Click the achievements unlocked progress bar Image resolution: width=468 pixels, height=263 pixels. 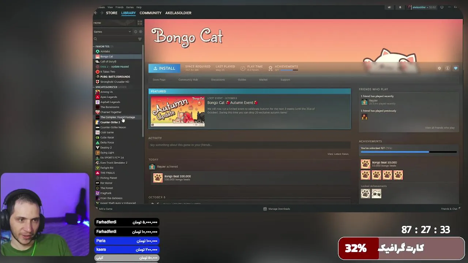point(409,152)
